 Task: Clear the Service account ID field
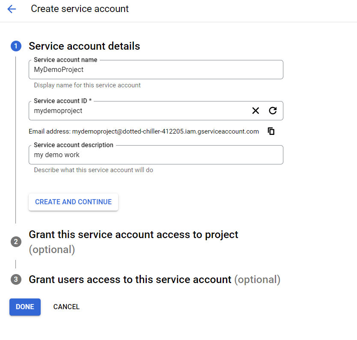(x=256, y=111)
